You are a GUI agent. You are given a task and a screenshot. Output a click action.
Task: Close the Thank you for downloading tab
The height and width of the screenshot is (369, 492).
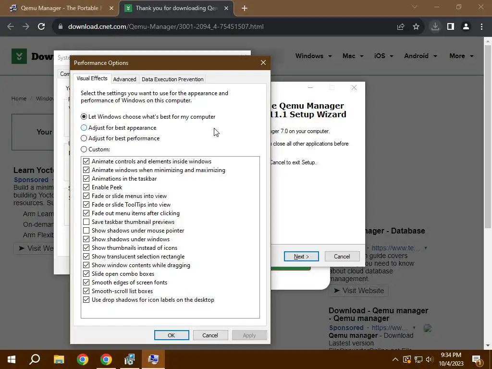click(226, 8)
